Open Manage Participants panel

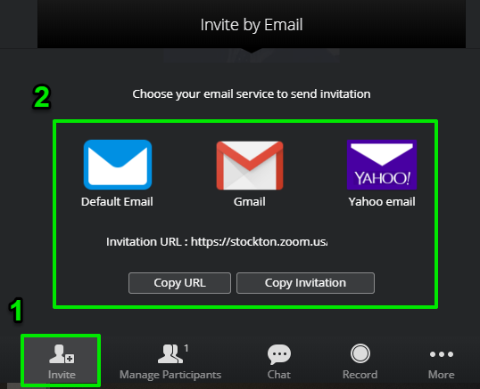(170, 361)
